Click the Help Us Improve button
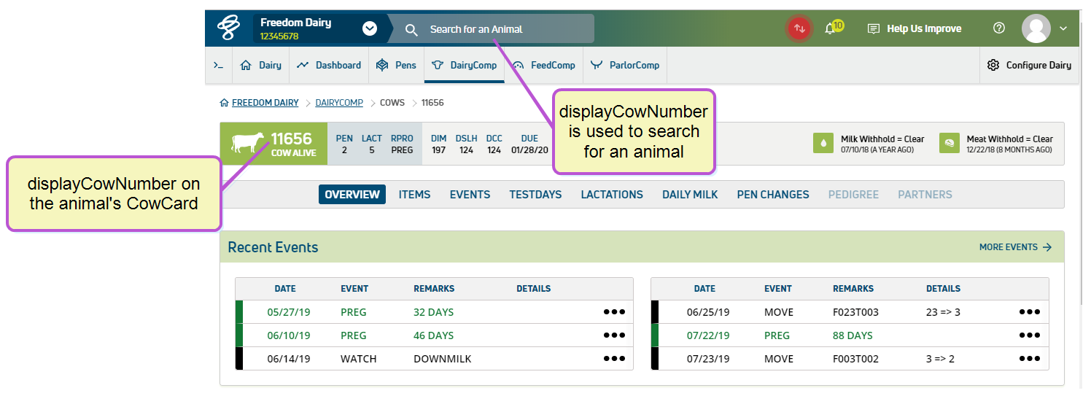Screen dimensions: 1091x396 915,28
